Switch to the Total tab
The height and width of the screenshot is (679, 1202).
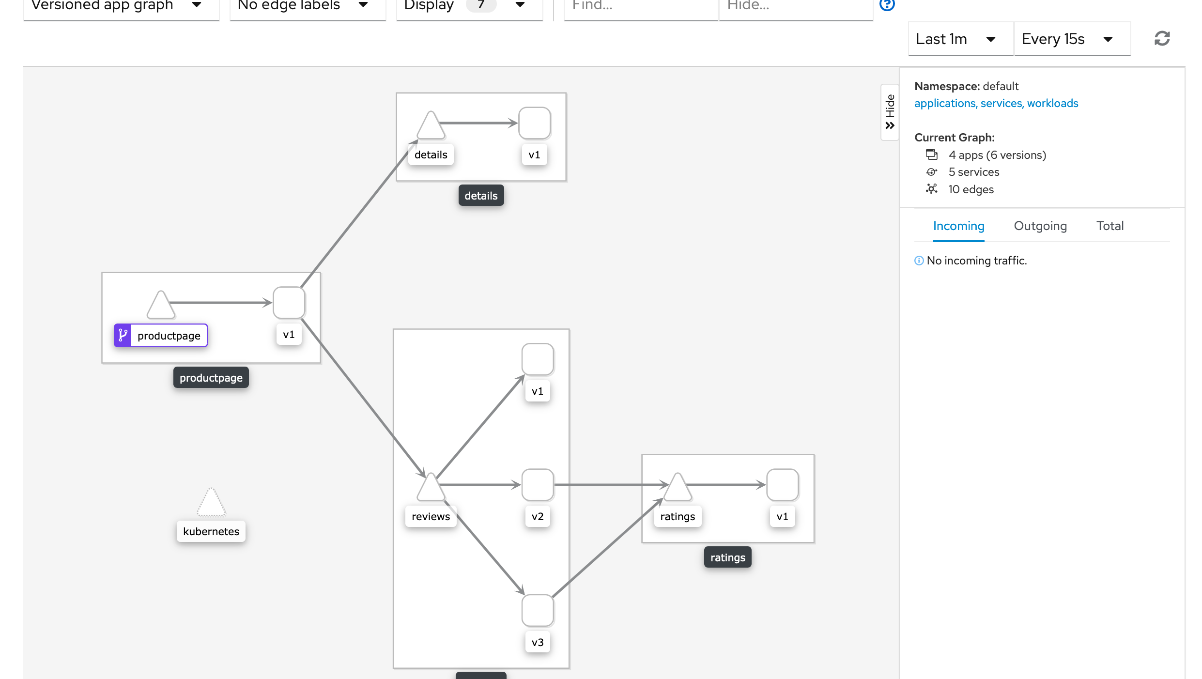click(x=1110, y=226)
